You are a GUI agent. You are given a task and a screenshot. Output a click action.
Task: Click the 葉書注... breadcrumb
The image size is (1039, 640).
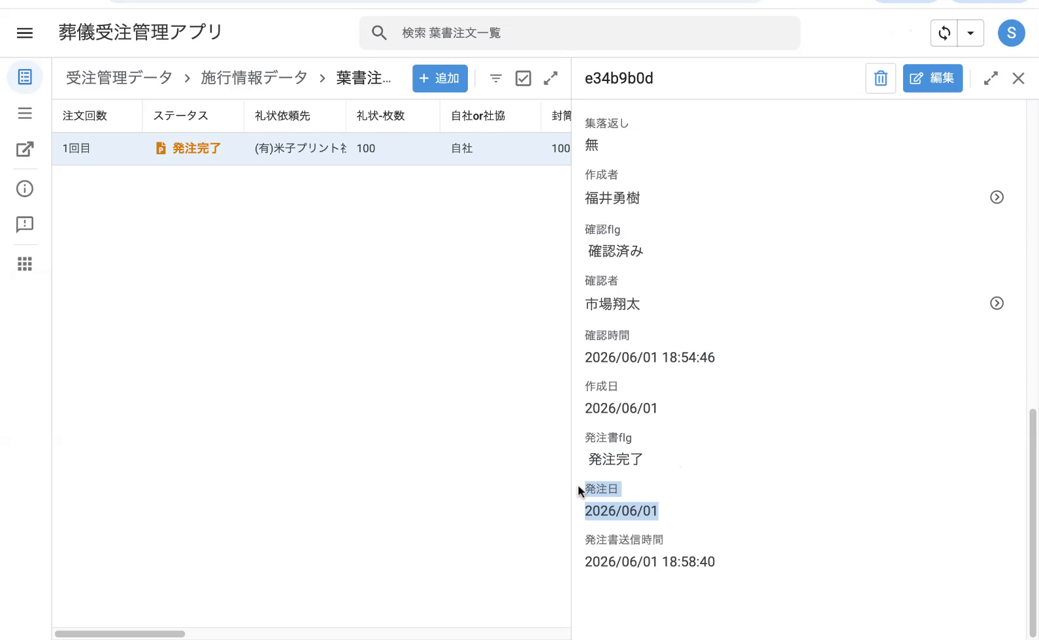pyautogui.click(x=363, y=78)
